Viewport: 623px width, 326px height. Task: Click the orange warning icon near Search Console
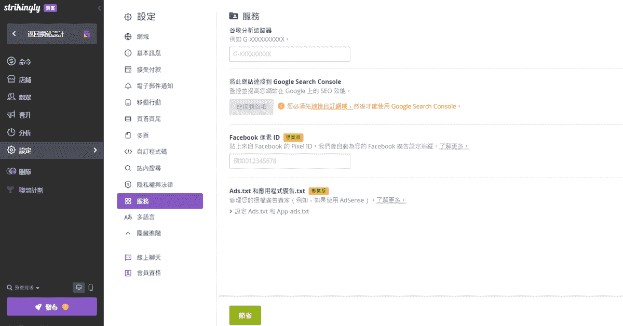point(281,106)
